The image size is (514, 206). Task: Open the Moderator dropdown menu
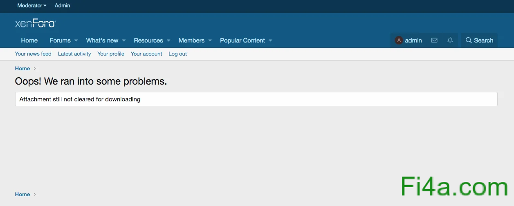pyautogui.click(x=32, y=6)
